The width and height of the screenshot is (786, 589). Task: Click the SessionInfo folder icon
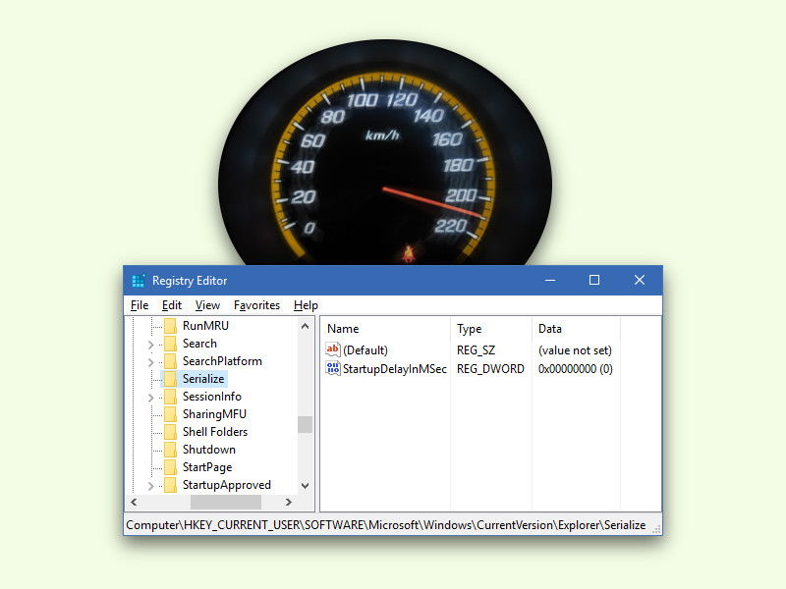[x=170, y=397]
